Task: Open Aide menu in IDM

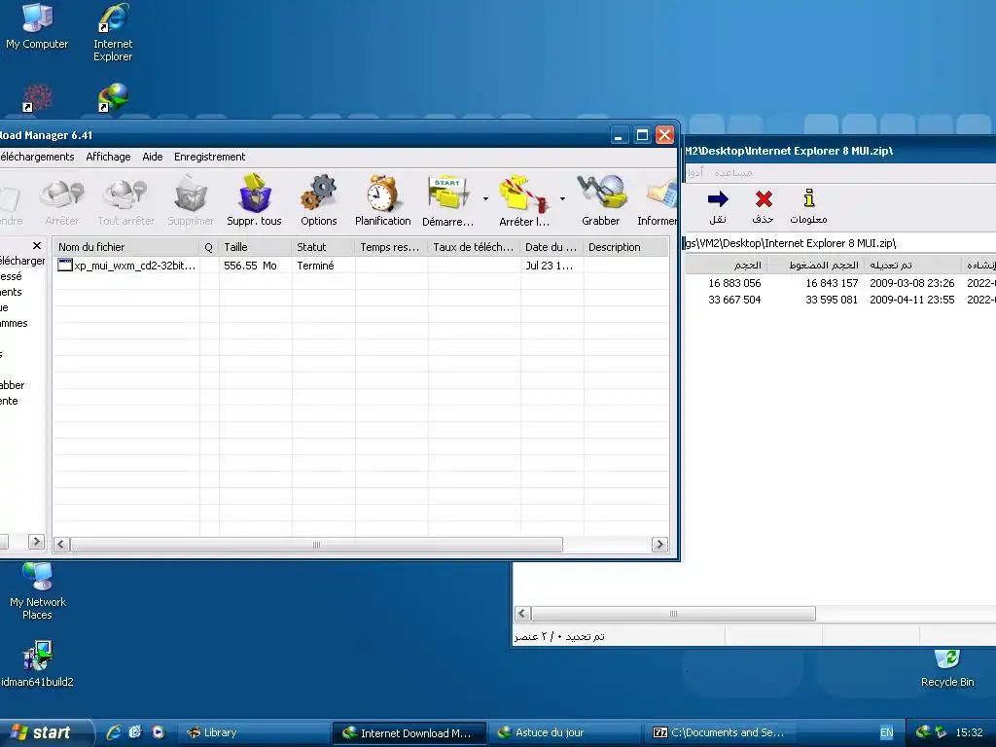Action: pyautogui.click(x=153, y=157)
